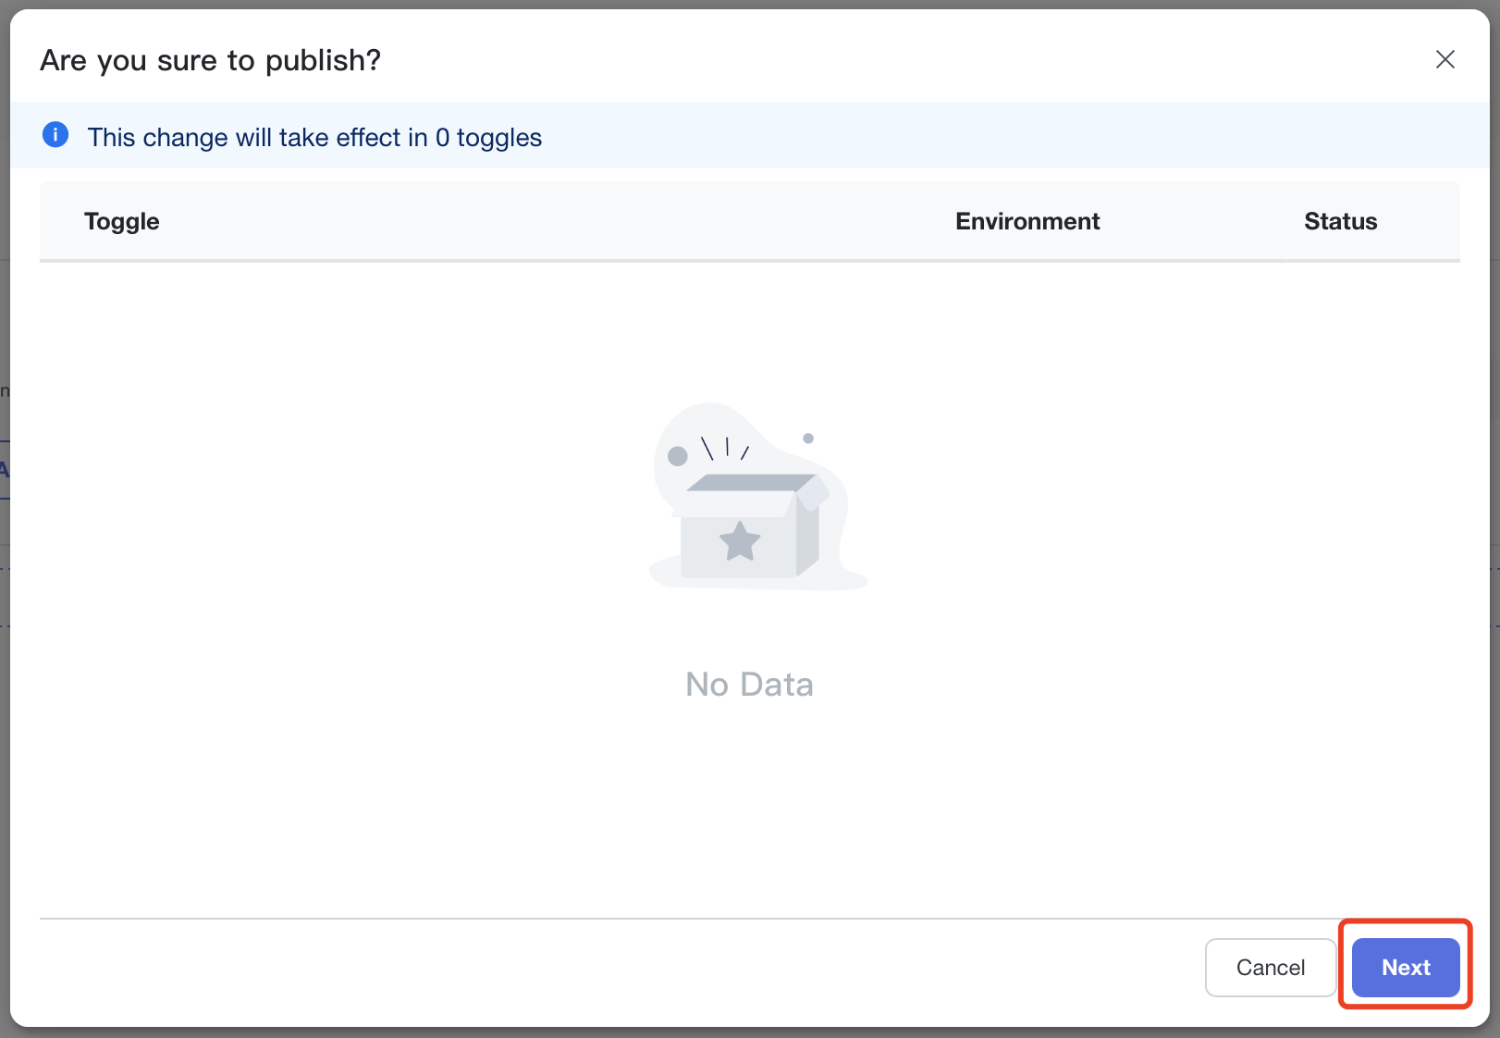Click the word "Data" in the empty placeholder
This screenshot has height=1038, width=1500.
point(776,685)
